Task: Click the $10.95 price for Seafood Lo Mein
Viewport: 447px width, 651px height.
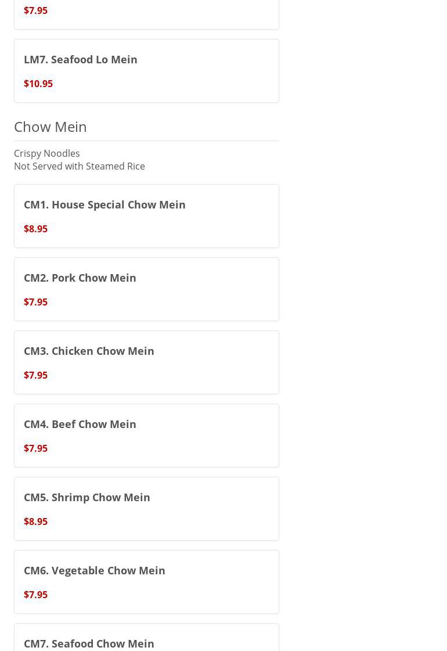Action: (x=38, y=84)
